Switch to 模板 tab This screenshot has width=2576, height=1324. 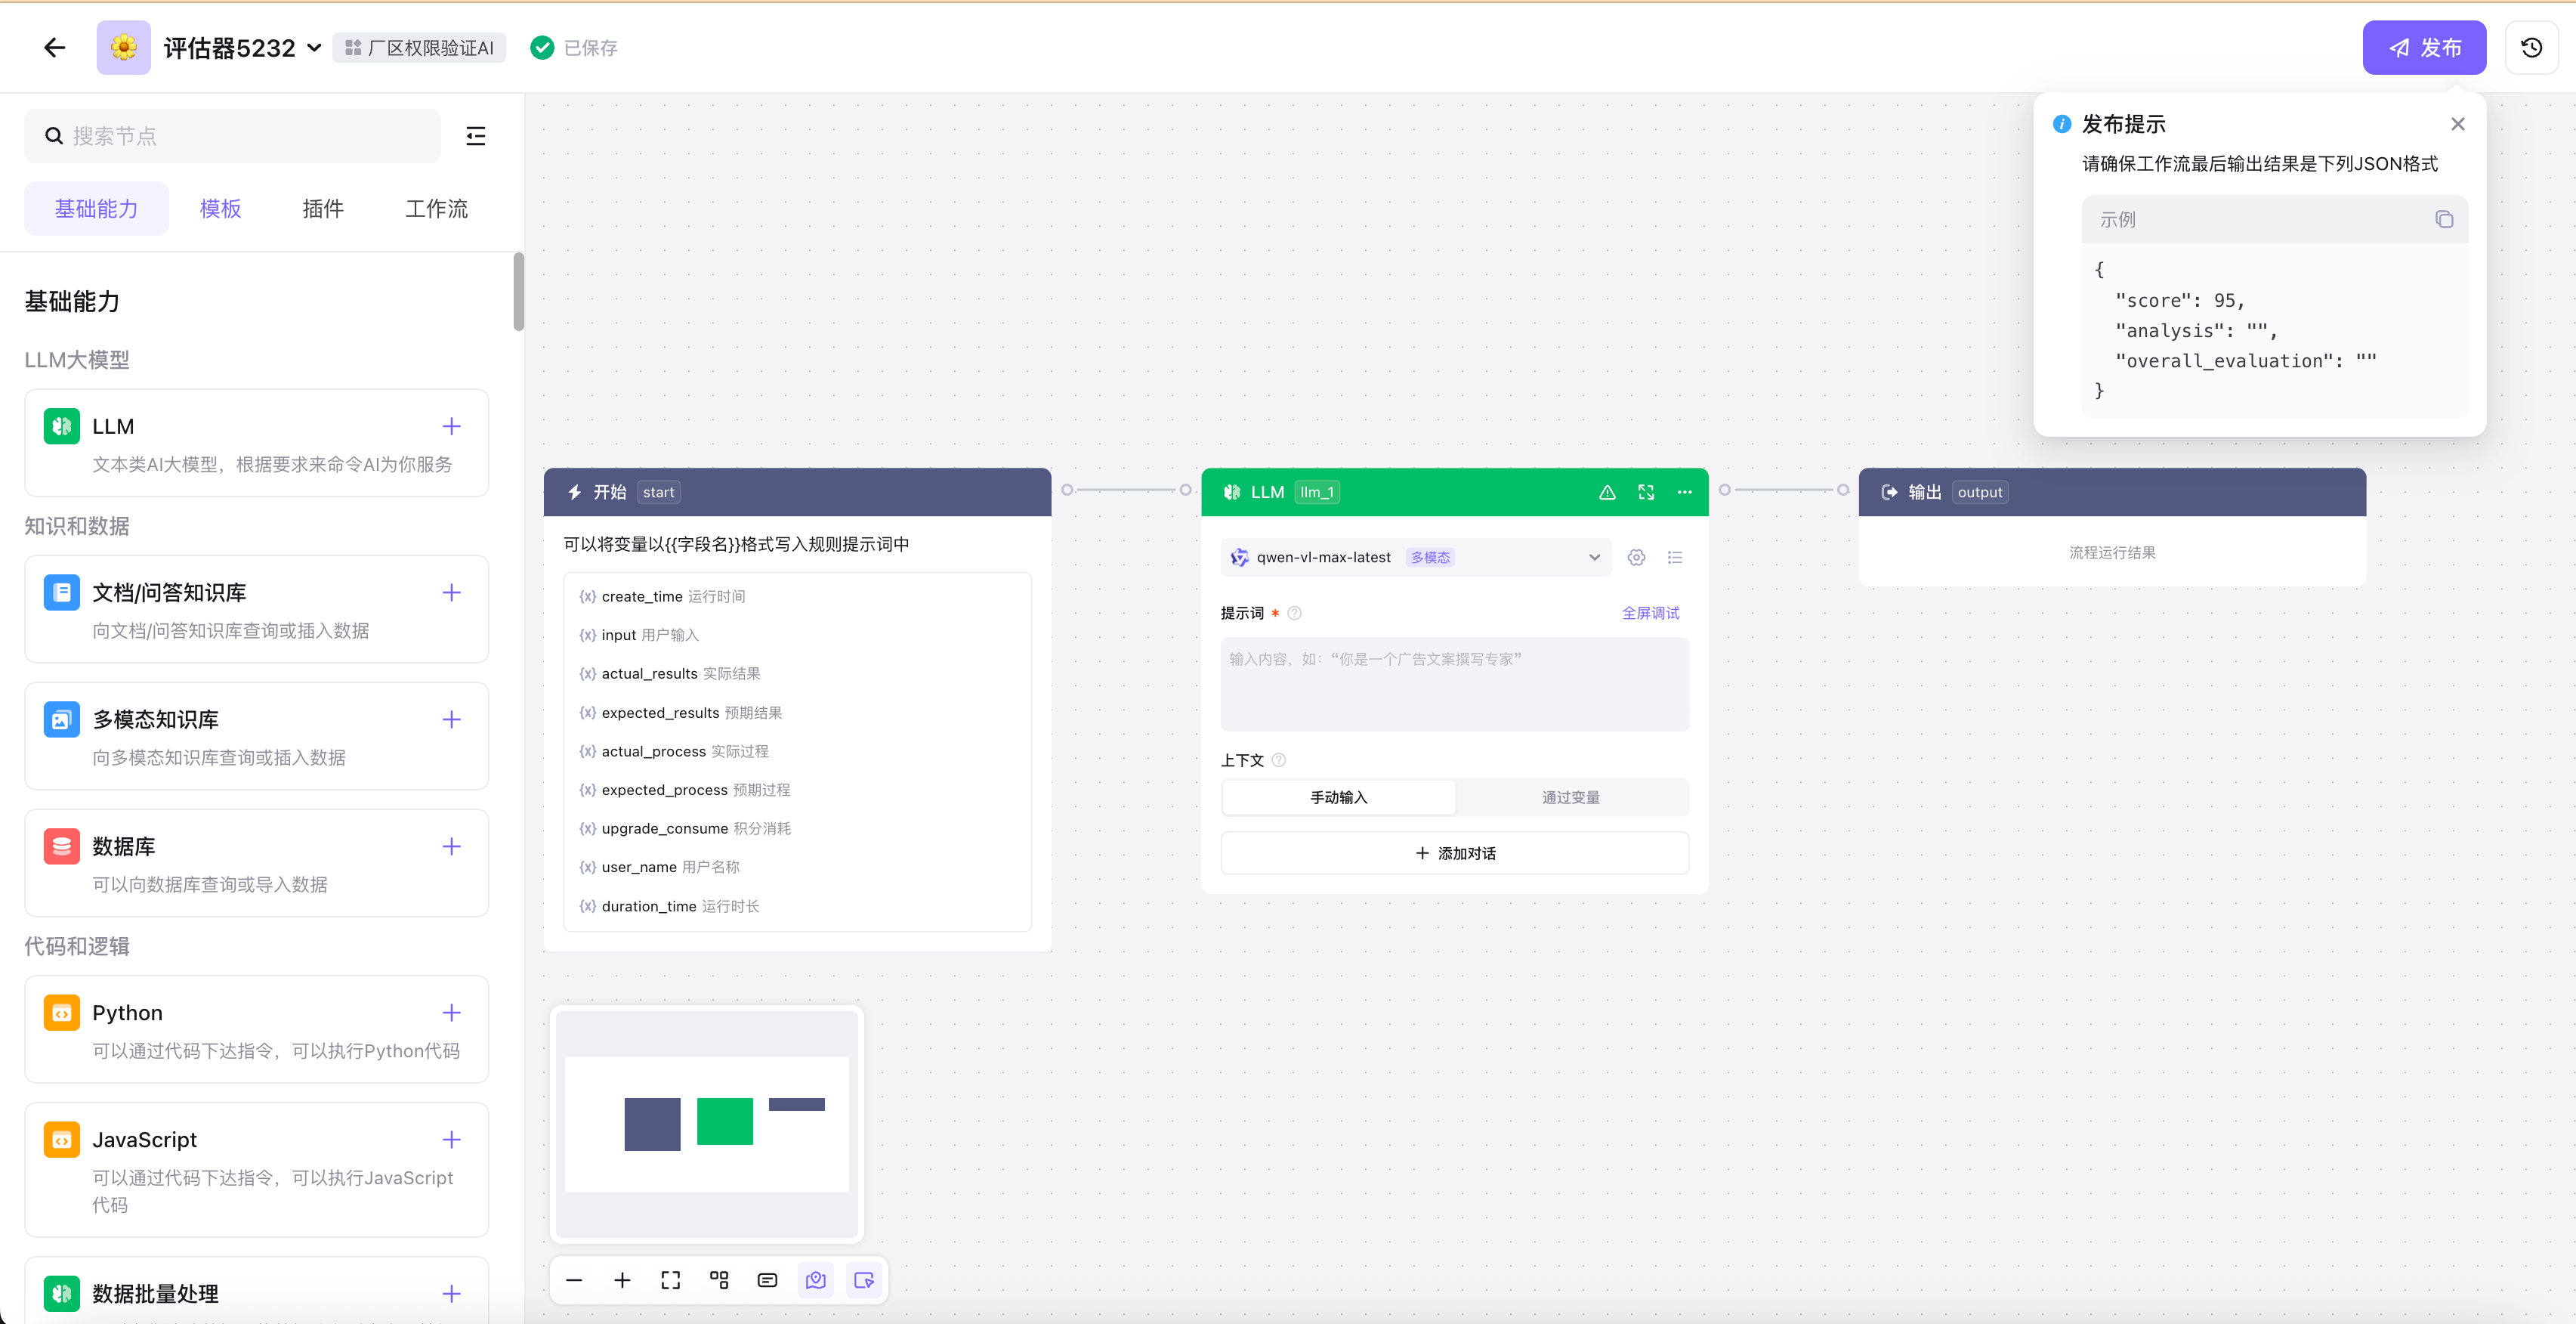tap(220, 208)
